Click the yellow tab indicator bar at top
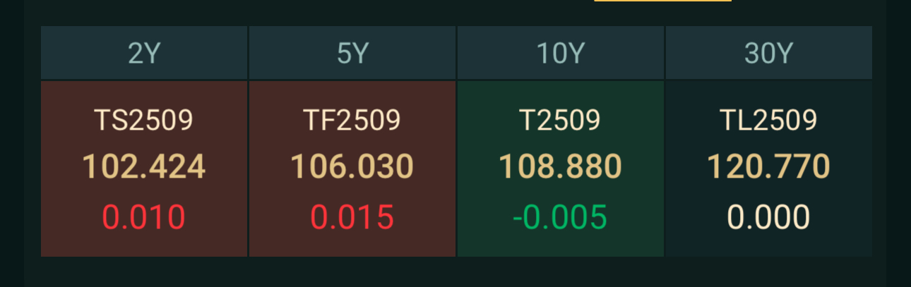 pos(662,1)
